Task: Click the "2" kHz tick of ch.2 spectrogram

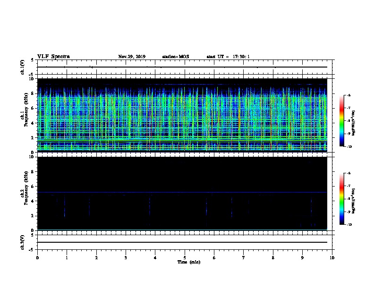Action: (x=33, y=216)
